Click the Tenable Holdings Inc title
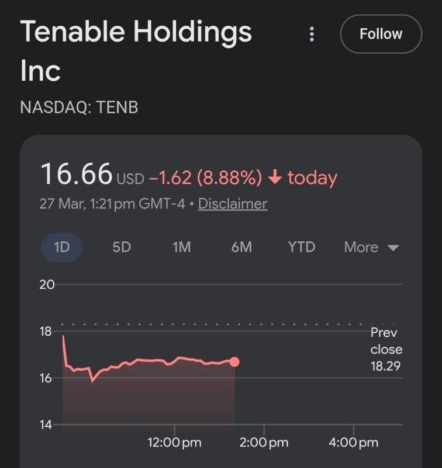The width and height of the screenshot is (442, 468). pyautogui.click(x=136, y=50)
